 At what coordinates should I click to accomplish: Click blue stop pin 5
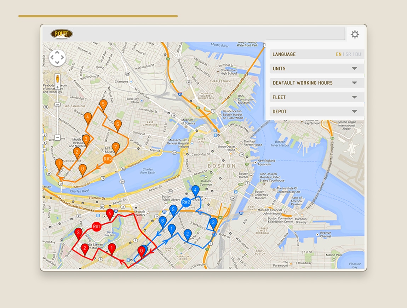[x=173, y=211]
